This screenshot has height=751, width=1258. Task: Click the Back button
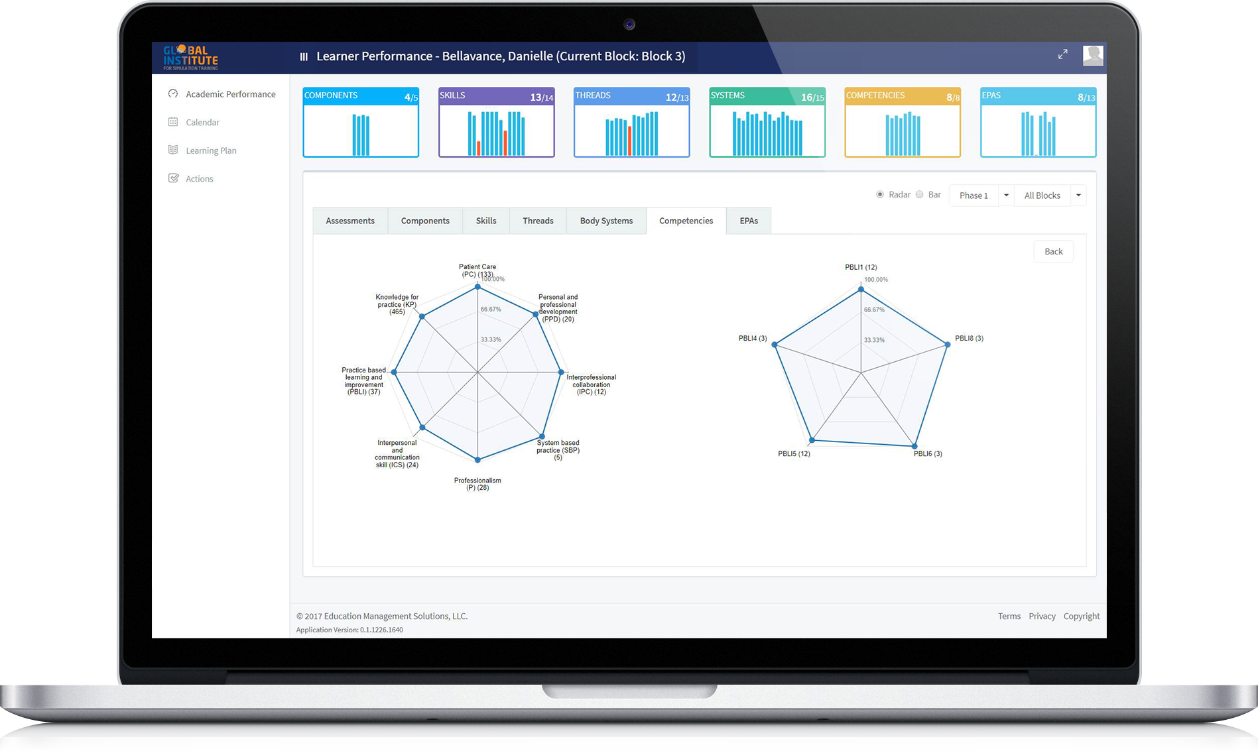click(1053, 251)
